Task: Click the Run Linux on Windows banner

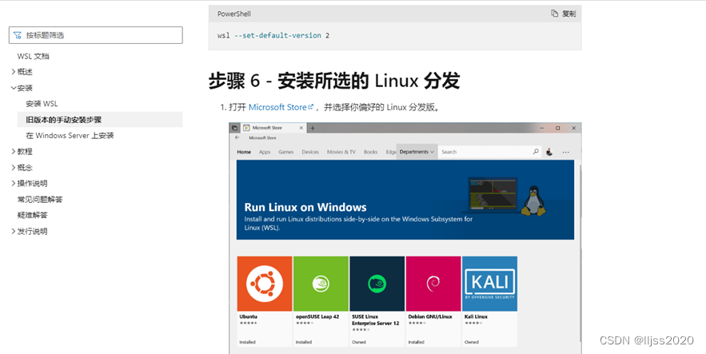Action: click(x=405, y=200)
